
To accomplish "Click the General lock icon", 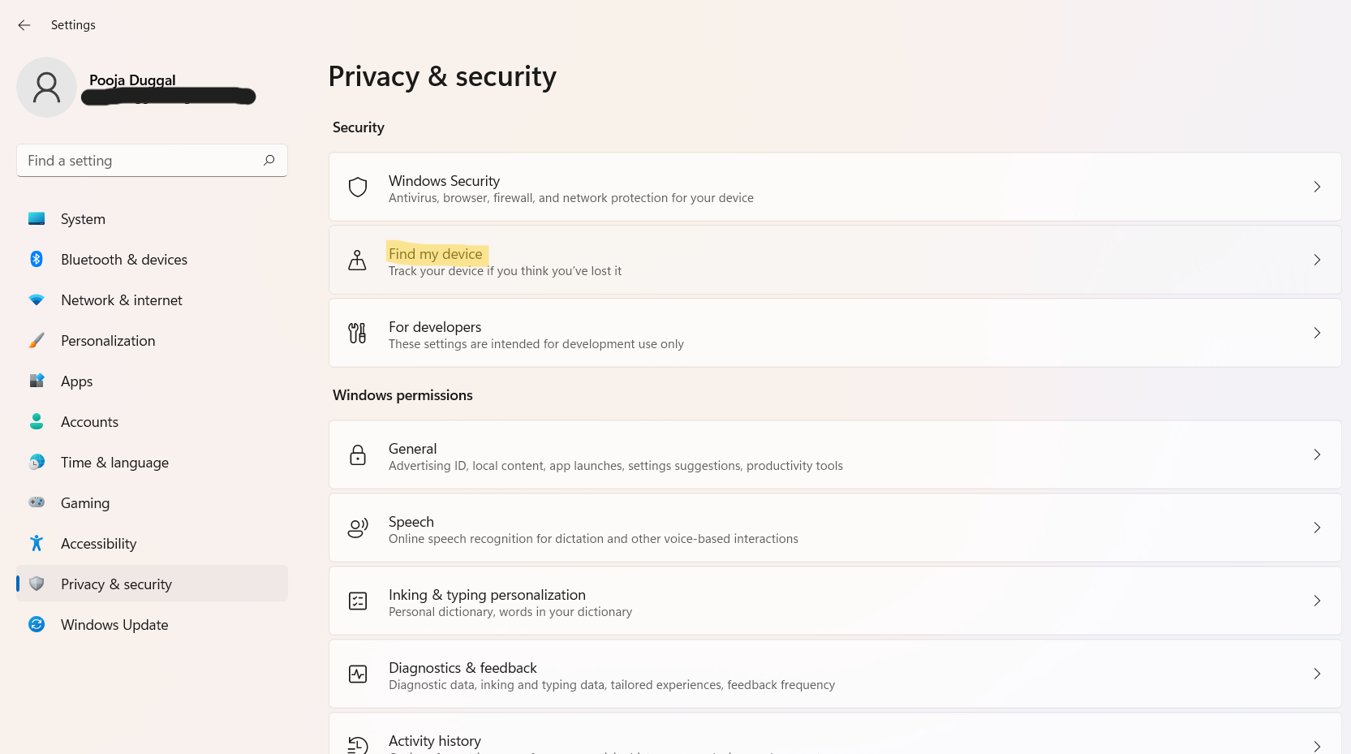I will (357, 455).
